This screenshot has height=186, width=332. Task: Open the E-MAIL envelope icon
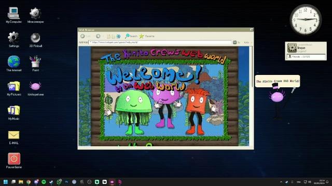point(14,137)
